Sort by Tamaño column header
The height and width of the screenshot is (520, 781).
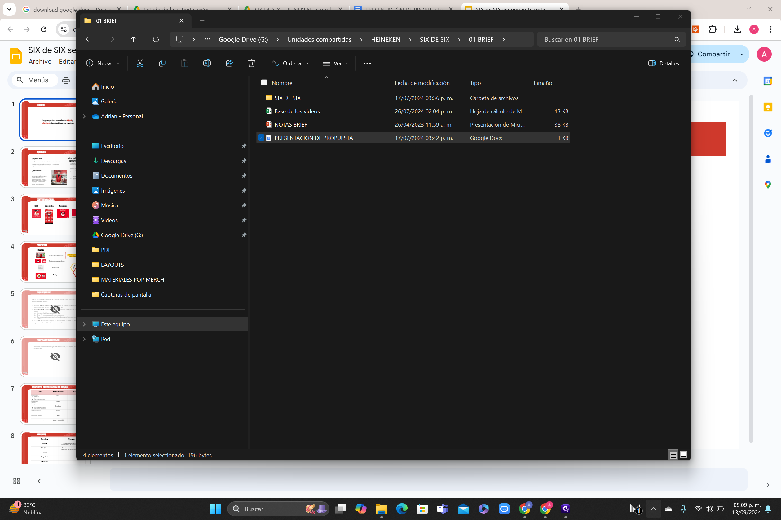(x=551, y=83)
